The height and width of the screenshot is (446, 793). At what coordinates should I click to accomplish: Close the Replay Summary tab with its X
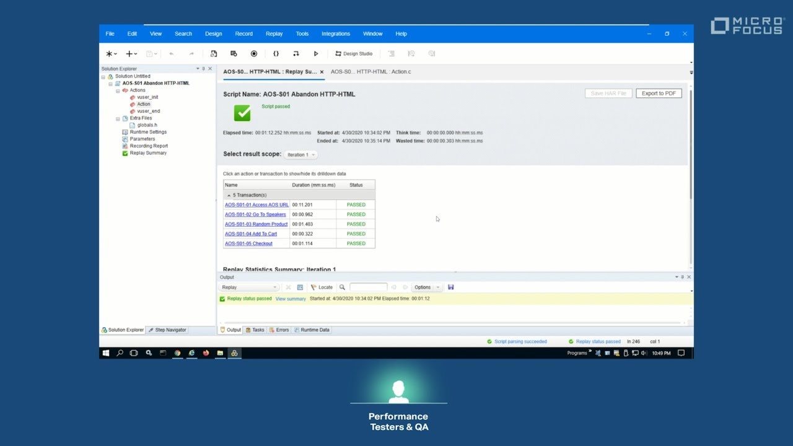322,72
